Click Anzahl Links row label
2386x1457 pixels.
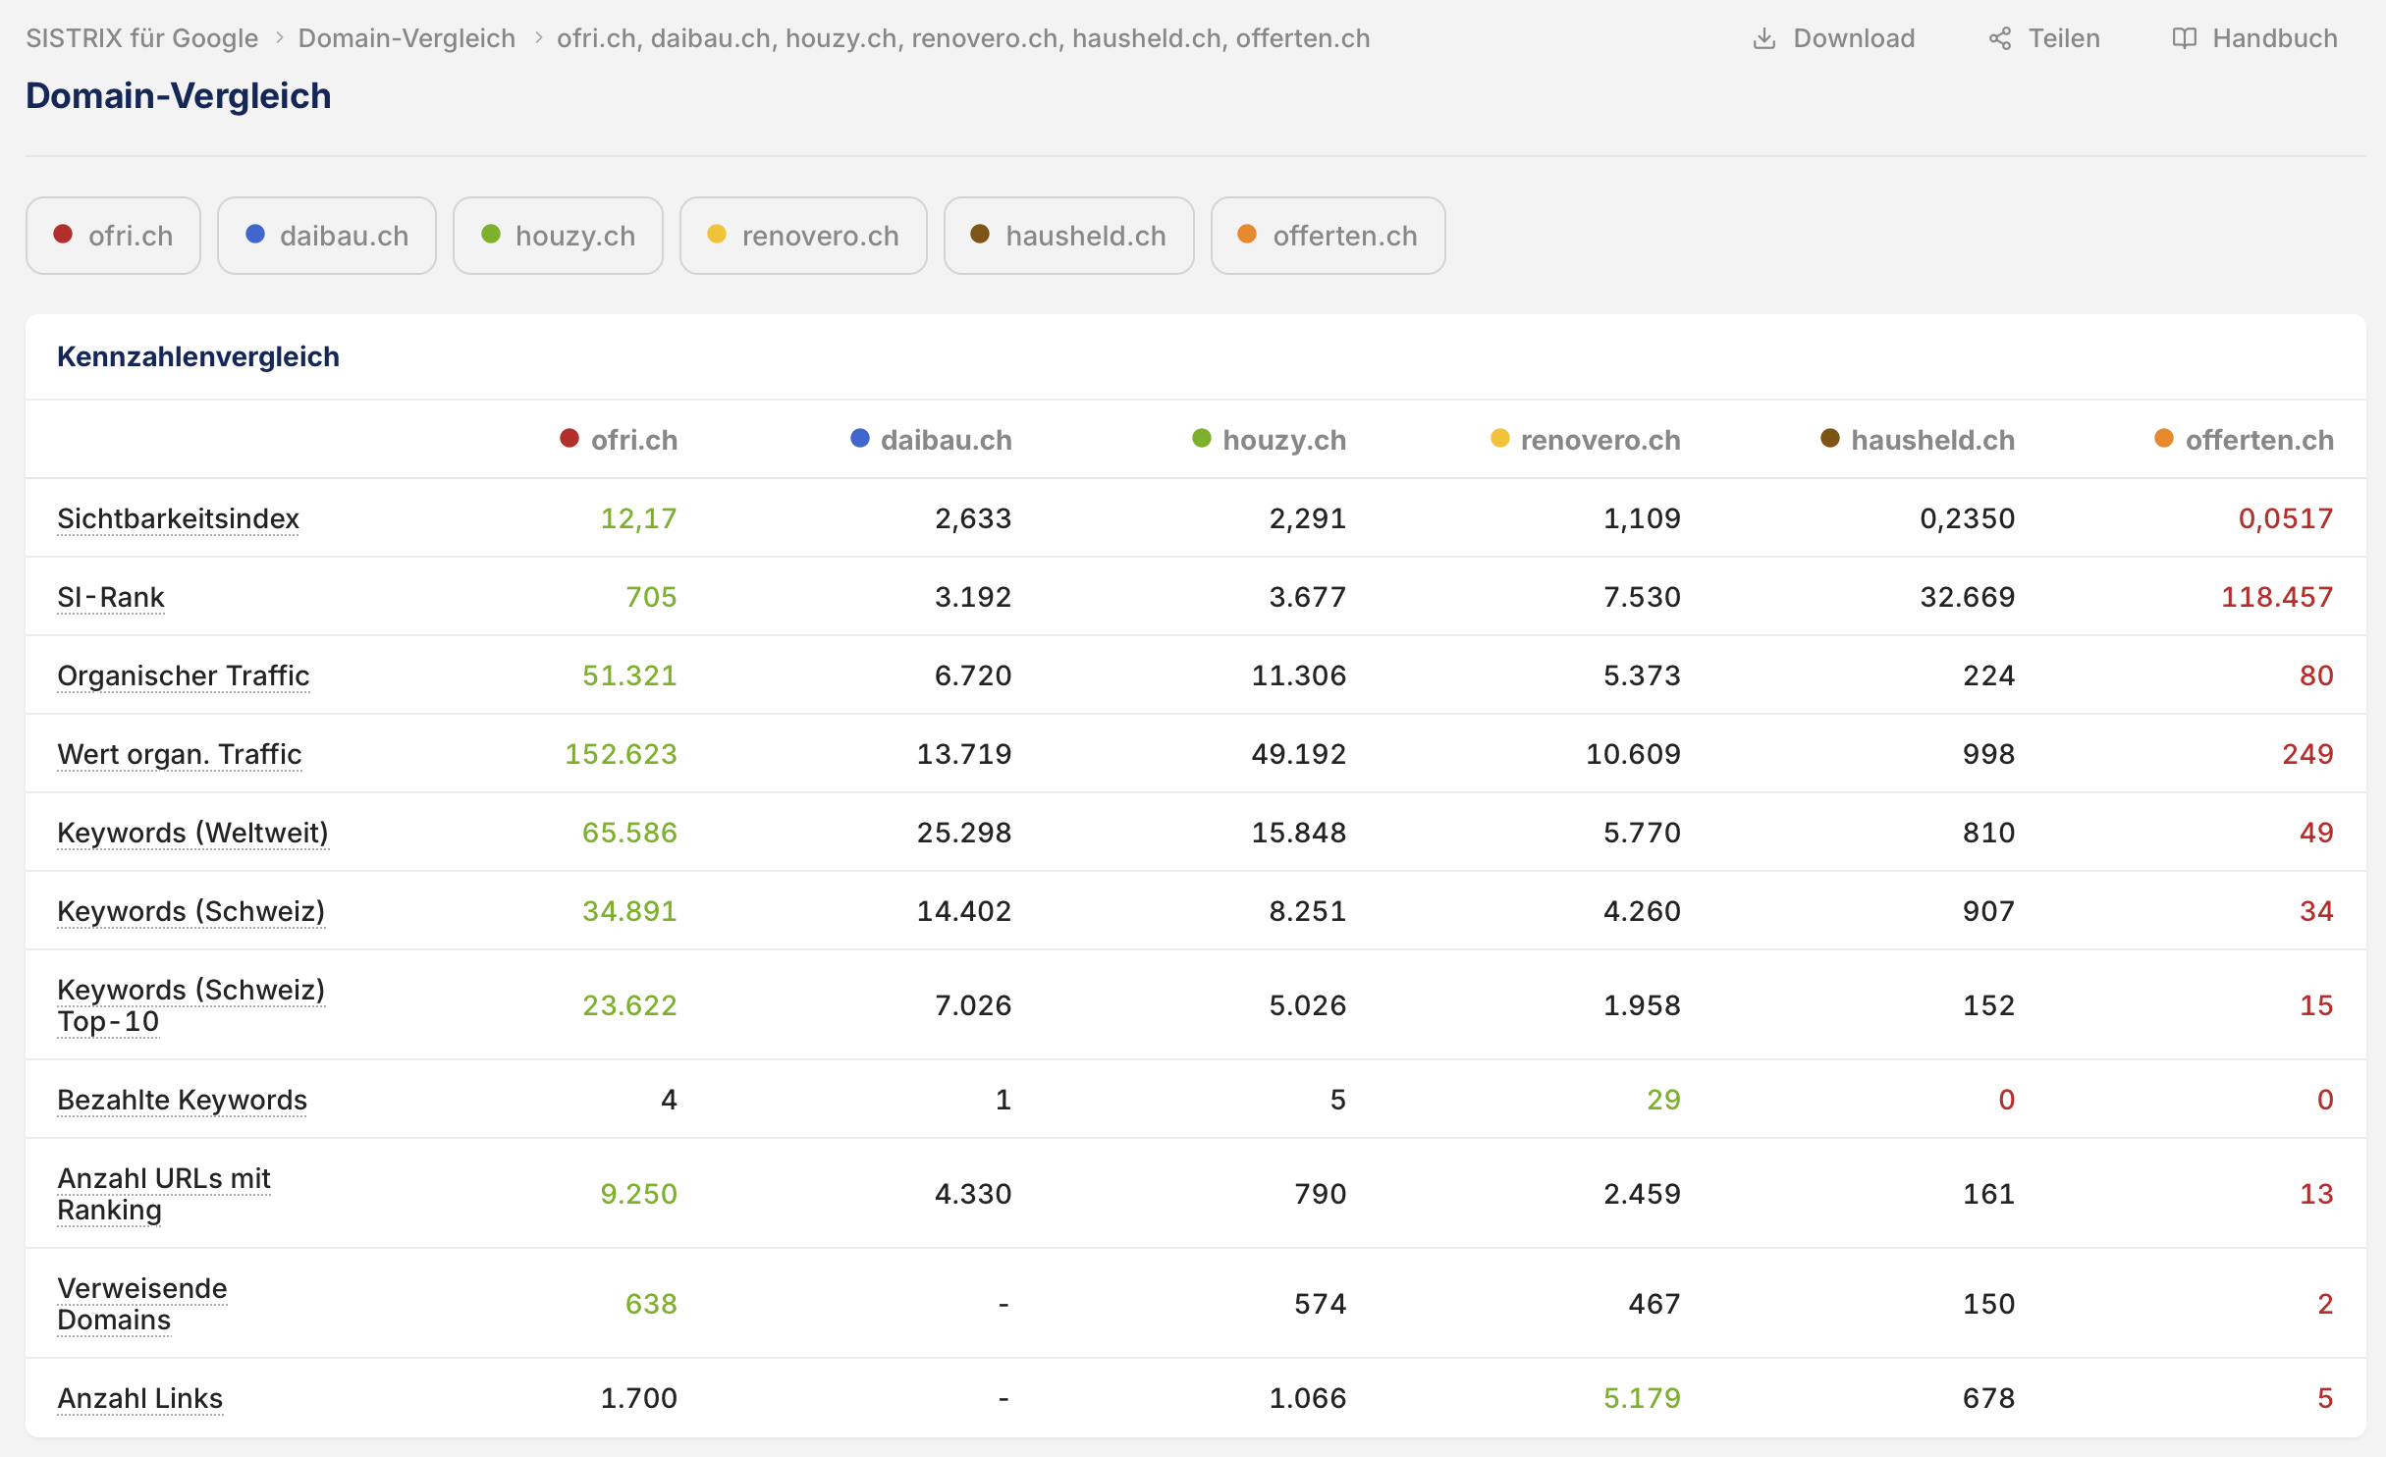tap(139, 1398)
